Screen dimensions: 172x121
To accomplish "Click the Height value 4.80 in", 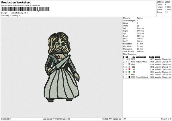I will click(x=168, y=7).
